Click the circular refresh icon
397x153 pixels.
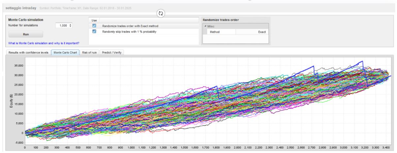click(161, 13)
